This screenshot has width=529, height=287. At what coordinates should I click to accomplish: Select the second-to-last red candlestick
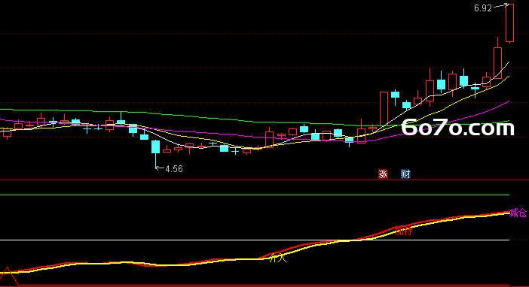[497, 63]
